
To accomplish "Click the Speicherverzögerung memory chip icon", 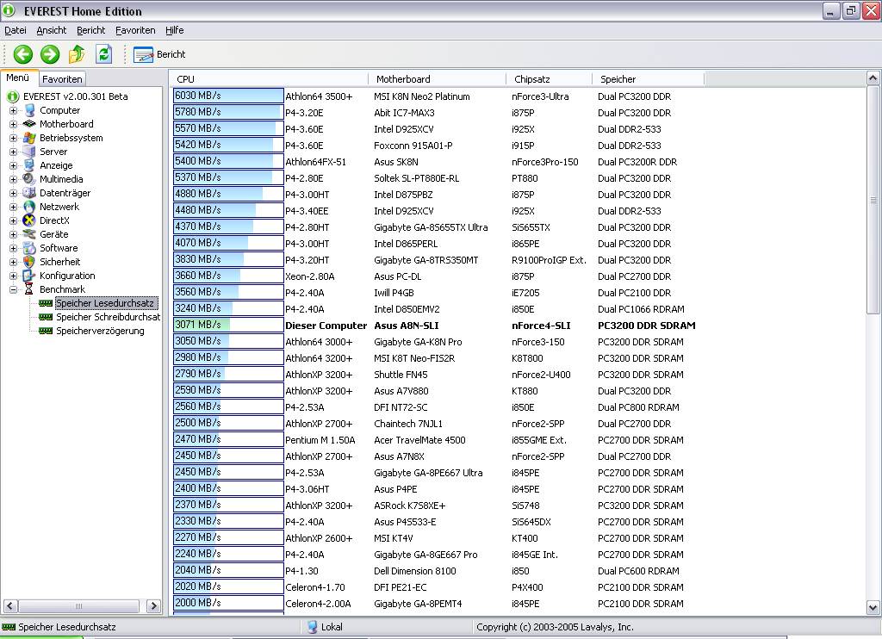I will click(46, 331).
